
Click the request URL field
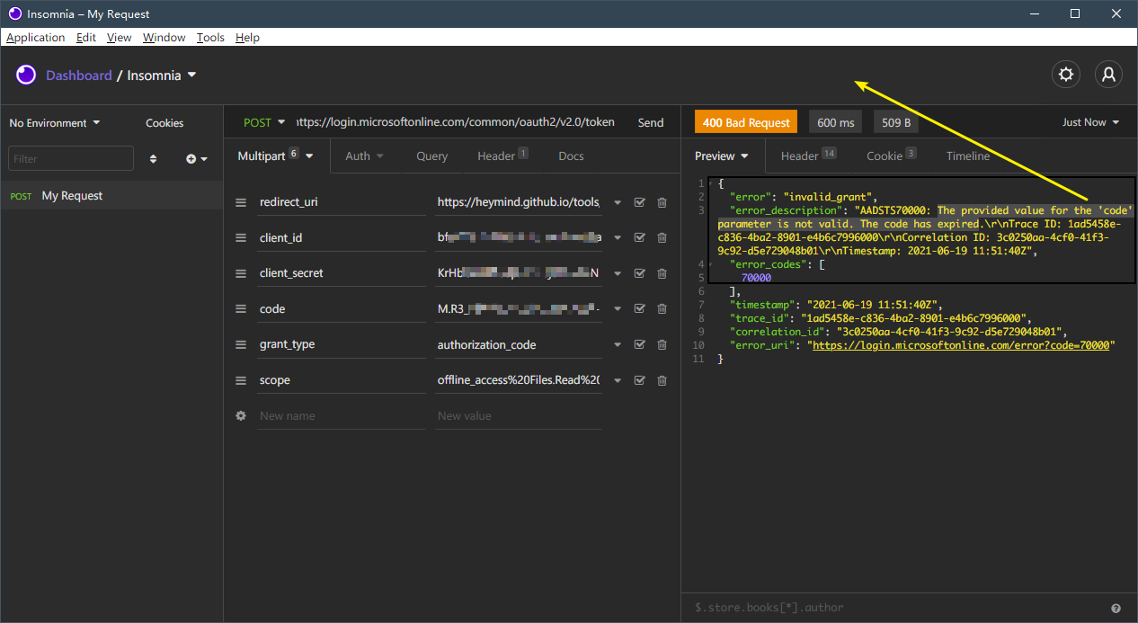[x=457, y=122]
